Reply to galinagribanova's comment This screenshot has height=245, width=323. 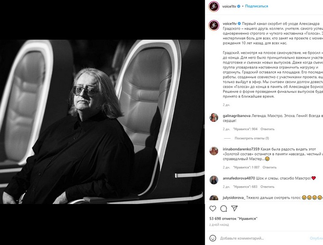(267, 129)
